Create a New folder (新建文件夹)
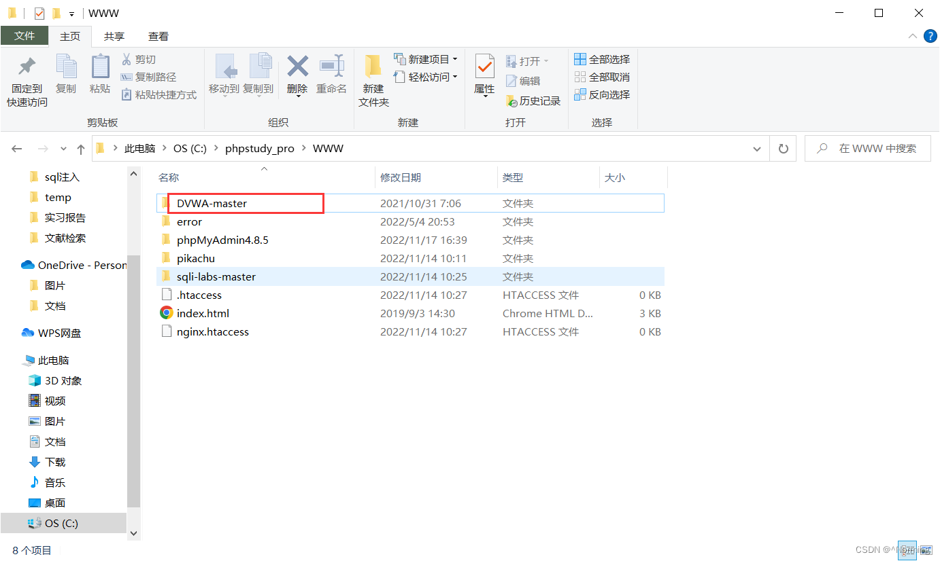Image resolution: width=940 pixels, height=561 pixels. click(x=373, y=82)
